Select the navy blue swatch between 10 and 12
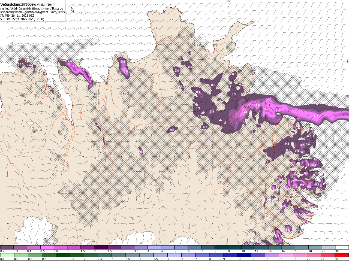This screenshot has height=261, width=349. coord(244,255)
